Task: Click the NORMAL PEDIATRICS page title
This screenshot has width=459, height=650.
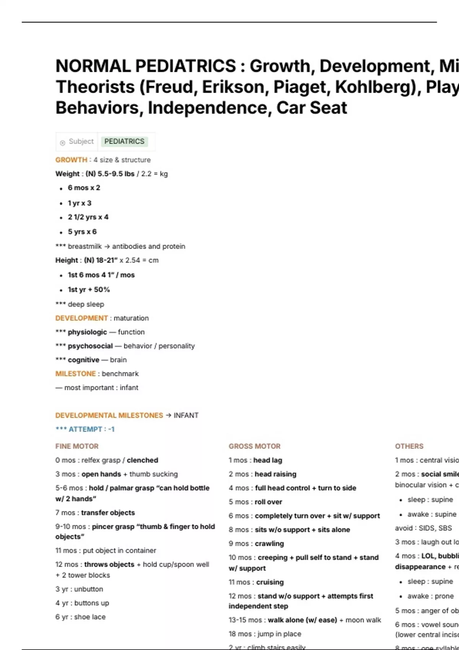Action: pyautogui.click(x=257, y=87)
